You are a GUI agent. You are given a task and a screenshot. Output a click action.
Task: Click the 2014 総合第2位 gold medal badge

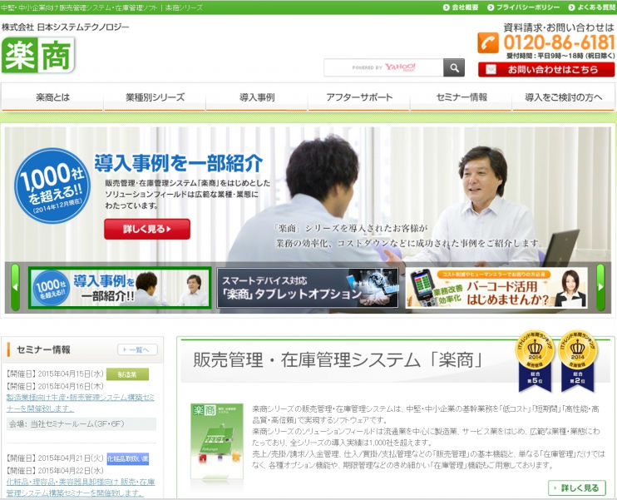[578, 360]
